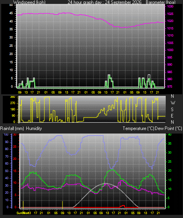Click the 1025 barometer scale label

pos(170,14)
